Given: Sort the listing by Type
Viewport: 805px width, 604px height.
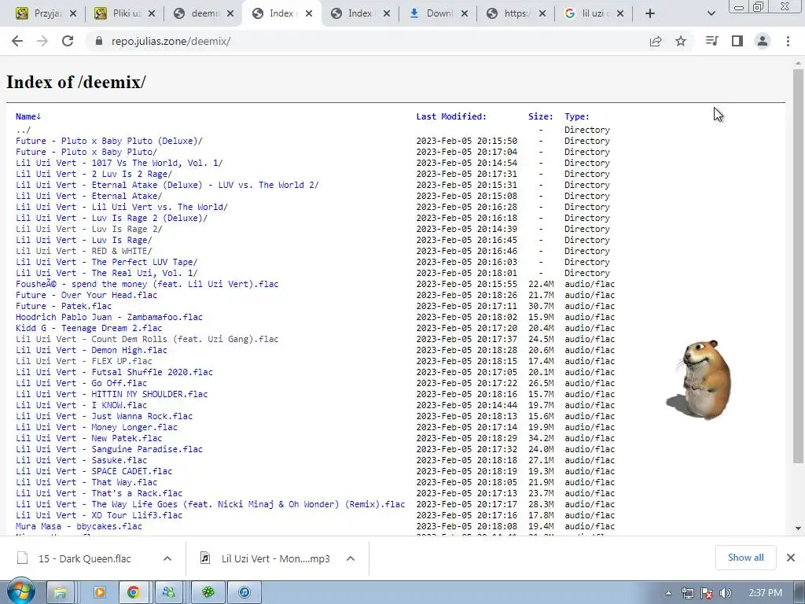Looking at the screenshot, I should click(x=577, y=116).
